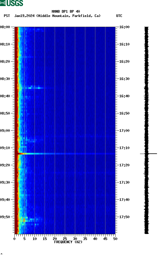This screenshot has height=257, width=159.
Task: Click the FREQUENCY (HZ) axis title
Action: [x=68, y=242]
